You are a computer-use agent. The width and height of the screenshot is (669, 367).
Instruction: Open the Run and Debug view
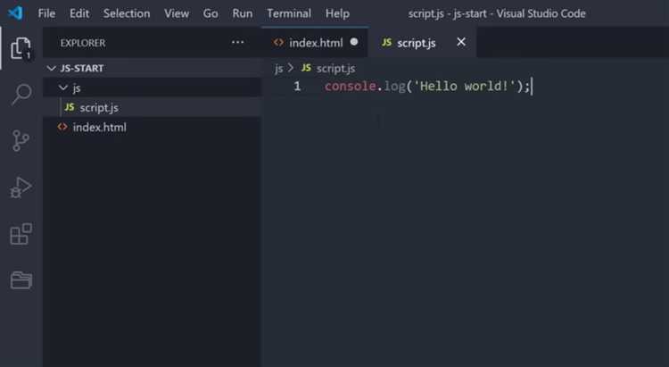21,188
